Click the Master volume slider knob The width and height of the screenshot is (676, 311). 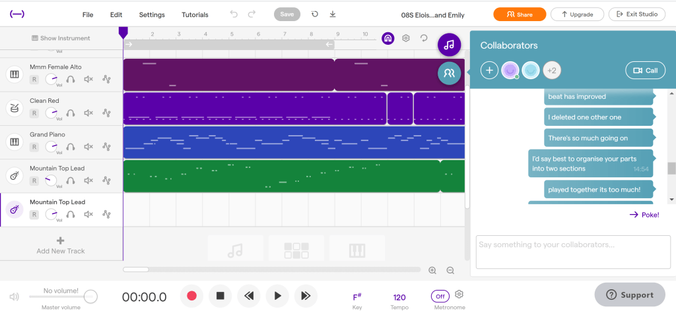coord(90,297)
